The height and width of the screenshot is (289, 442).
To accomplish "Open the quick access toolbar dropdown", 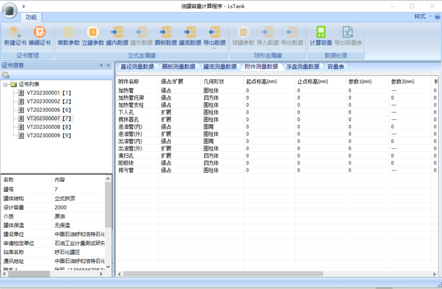I will click(24, 6).
